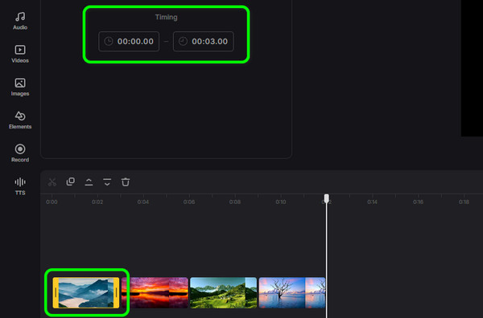Open the TTS text-to-speech tool

20,185
